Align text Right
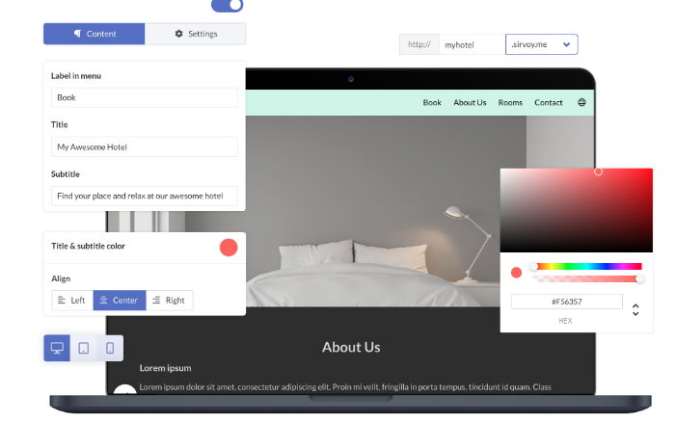Image resolution: width=677 pixels, height=422 pixels. pos(170,301)
